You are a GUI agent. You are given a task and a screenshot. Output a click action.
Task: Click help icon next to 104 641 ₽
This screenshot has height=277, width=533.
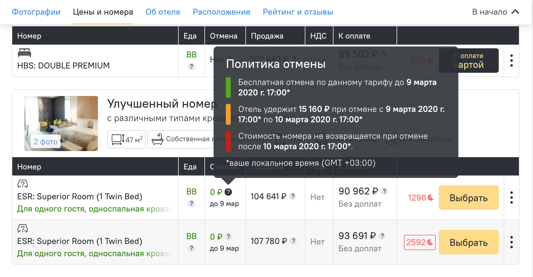coord(293,196)
